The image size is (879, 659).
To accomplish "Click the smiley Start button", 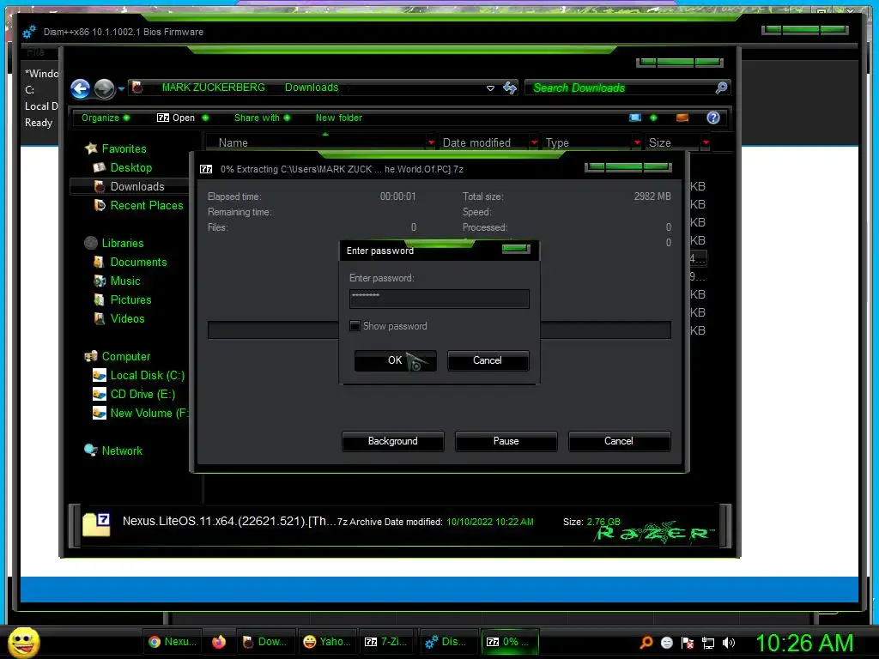I will point(23,642).
